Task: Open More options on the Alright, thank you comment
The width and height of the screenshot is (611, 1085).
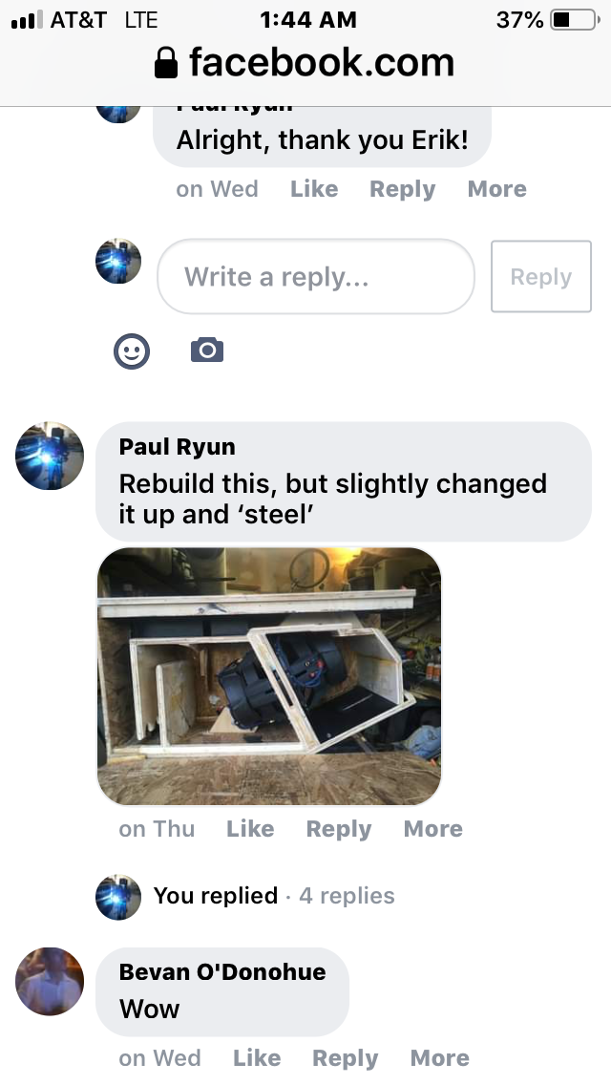Action: (x=496, y=188)
